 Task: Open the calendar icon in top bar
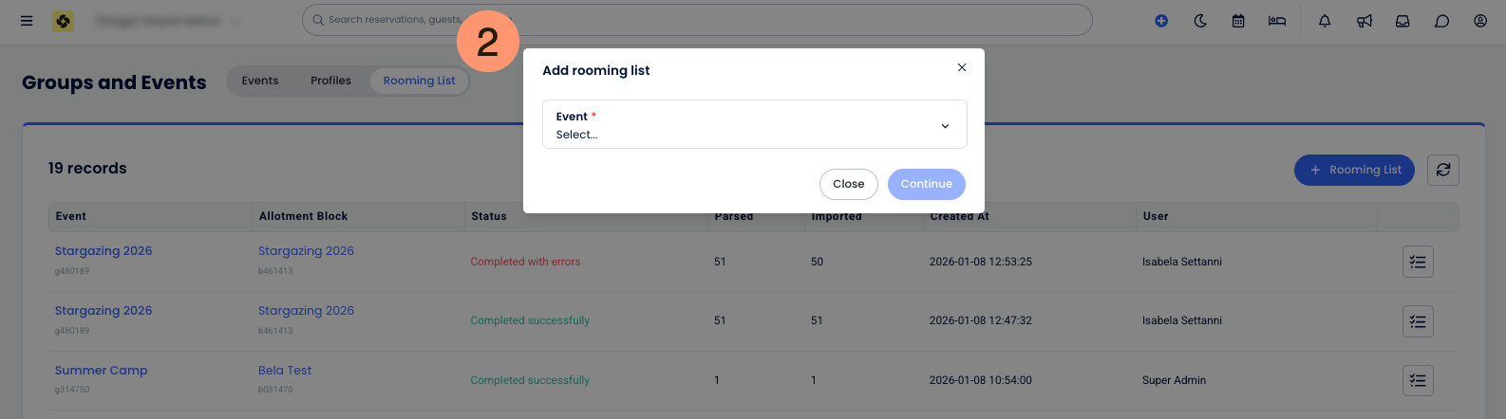click(x=1238, y=21)
